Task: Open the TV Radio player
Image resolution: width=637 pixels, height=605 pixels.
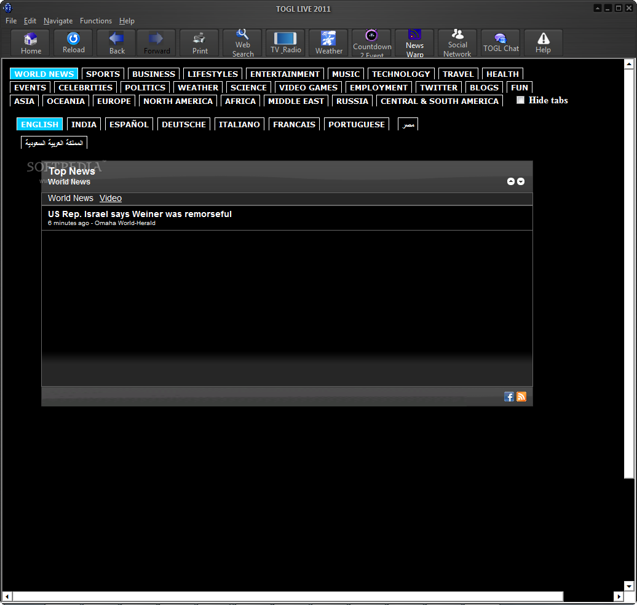Action: pos(285,42)
